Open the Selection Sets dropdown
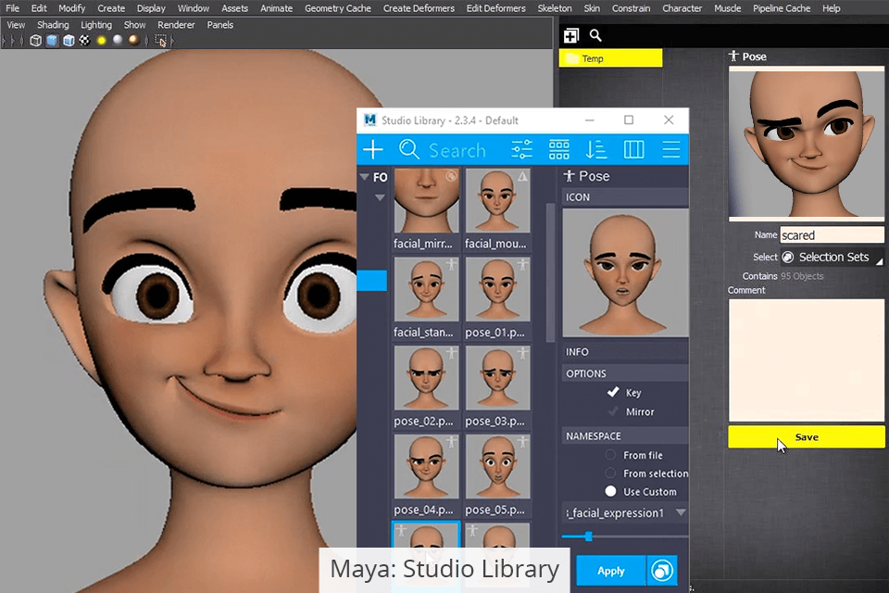889x593 pixels. coord(833,257)
